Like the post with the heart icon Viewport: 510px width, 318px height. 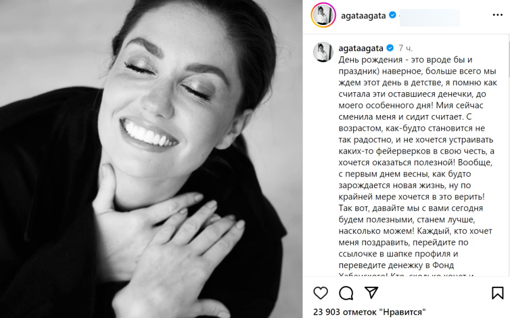coord(321,293)
